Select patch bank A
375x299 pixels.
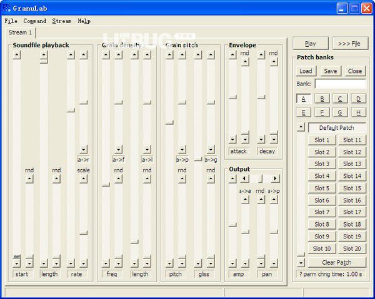point(304,99)
